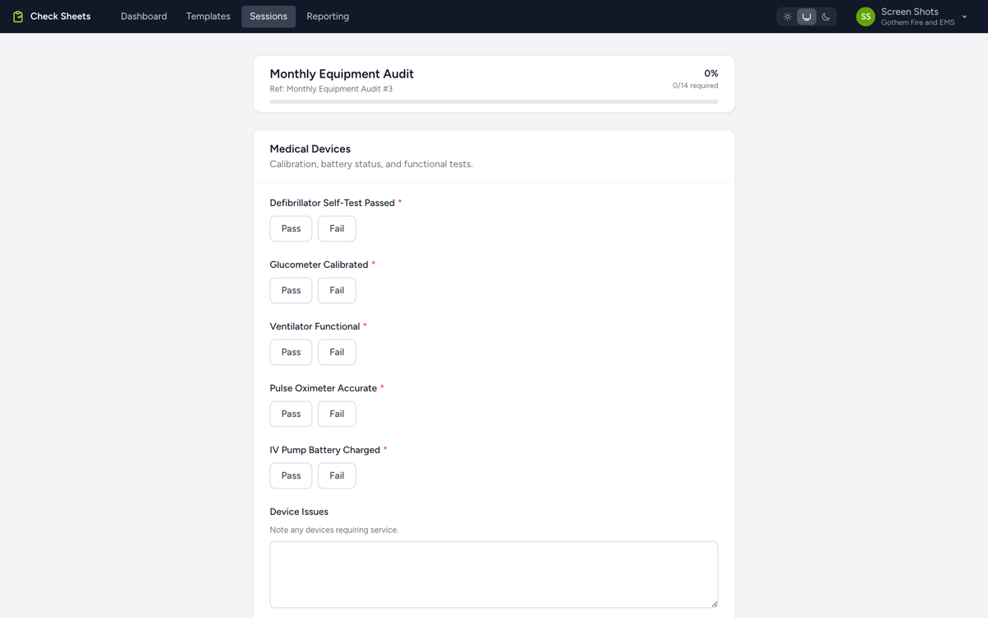Click the '0/14 required' counter
The height and width of the screenshot is (618, 988).
[x=695, y=86]
